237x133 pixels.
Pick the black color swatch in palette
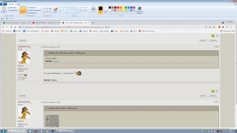point(110,8)
